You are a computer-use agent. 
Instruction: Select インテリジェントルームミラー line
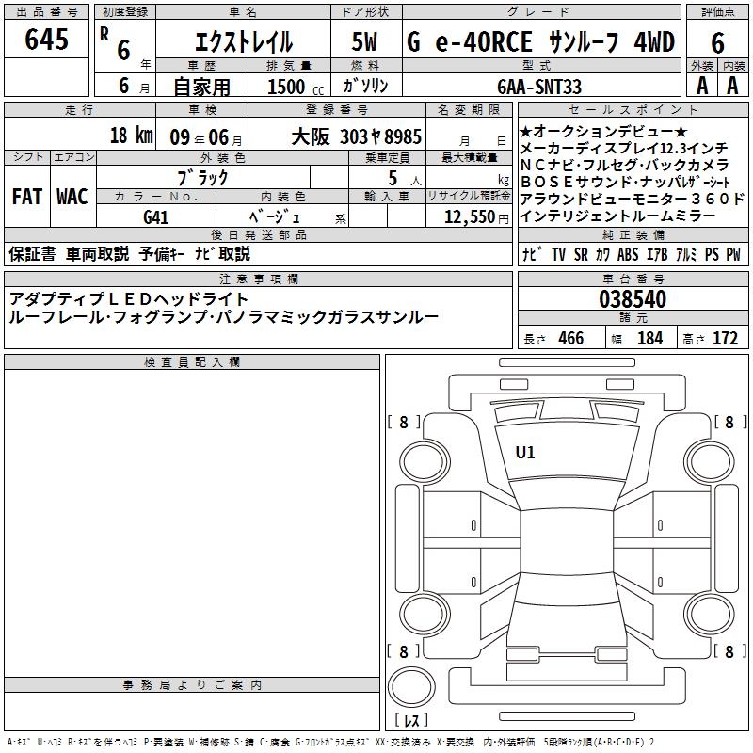[x=617, y=216]
